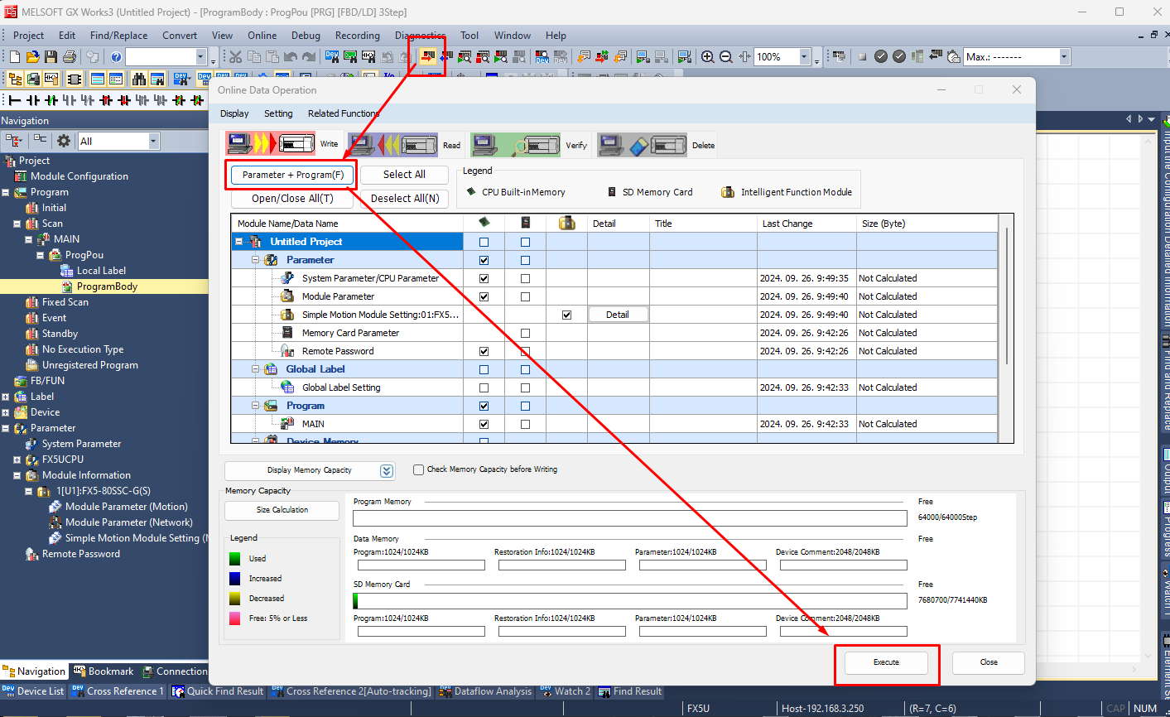1170x717 pixels.
Task: Click the Copy icon in toolbar
Action: [254, 56]
